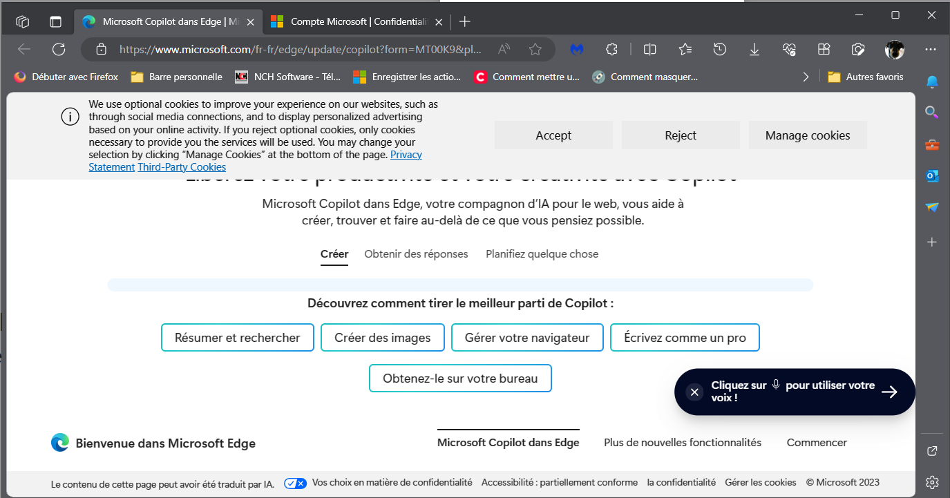
Task: Open the notifications bell in sidebar
Action: (932, 82)
